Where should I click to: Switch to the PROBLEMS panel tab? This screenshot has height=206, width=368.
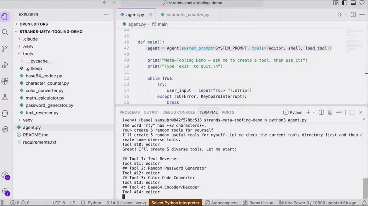(130, 112)
